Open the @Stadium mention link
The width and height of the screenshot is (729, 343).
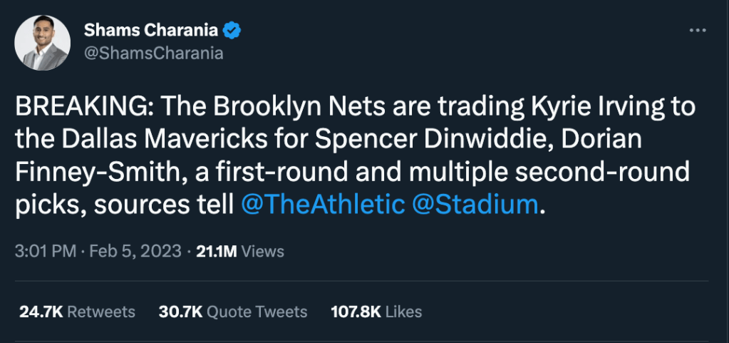click(x=475, y=205)
